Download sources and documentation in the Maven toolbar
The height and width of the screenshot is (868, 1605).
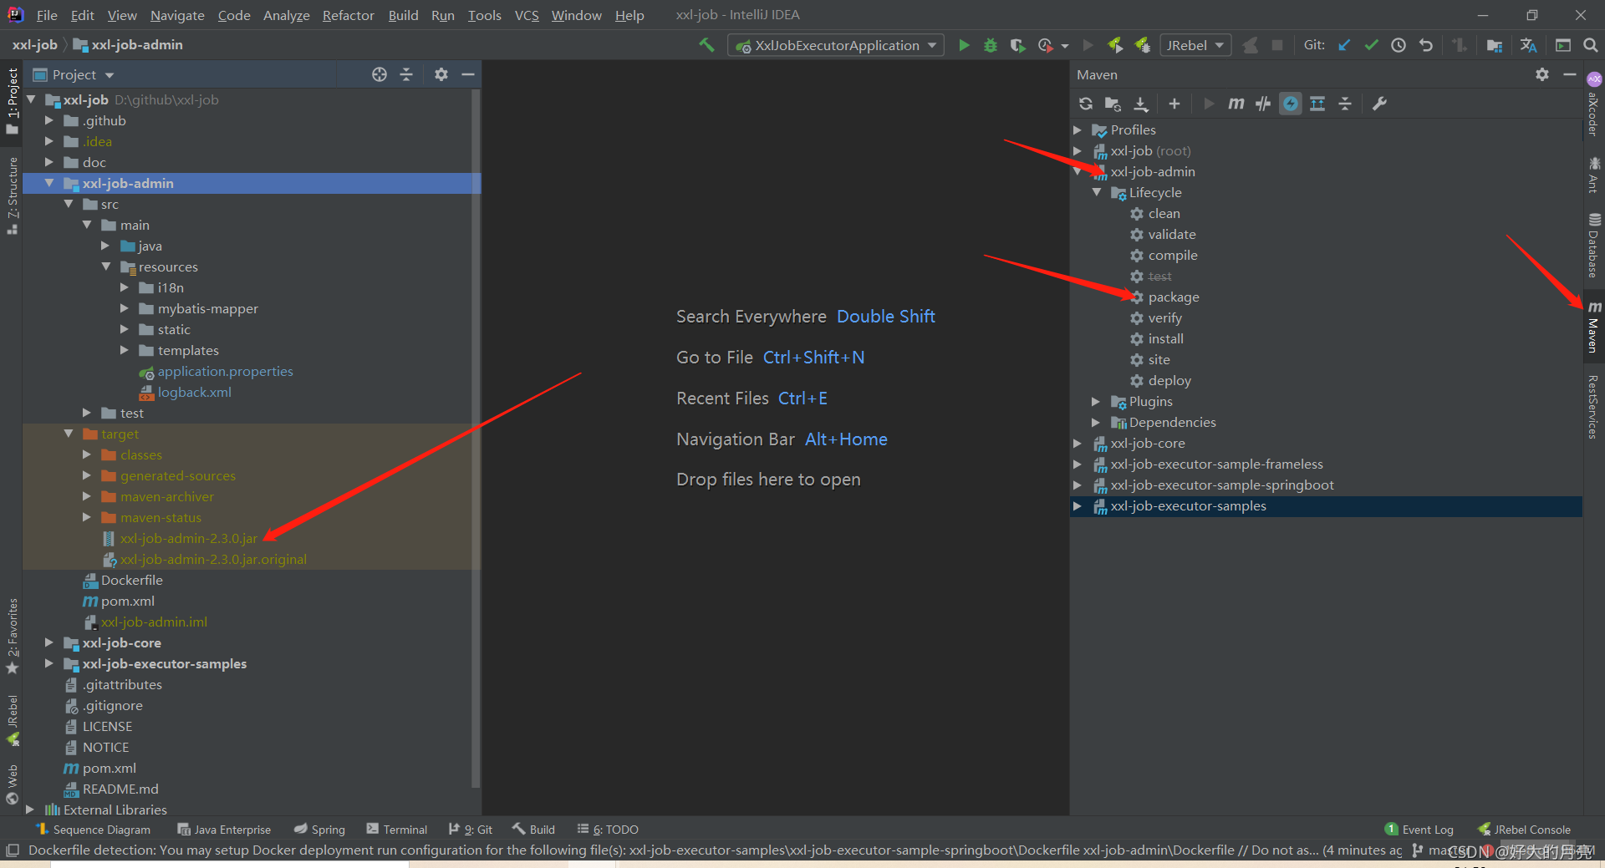point(1141,104)
